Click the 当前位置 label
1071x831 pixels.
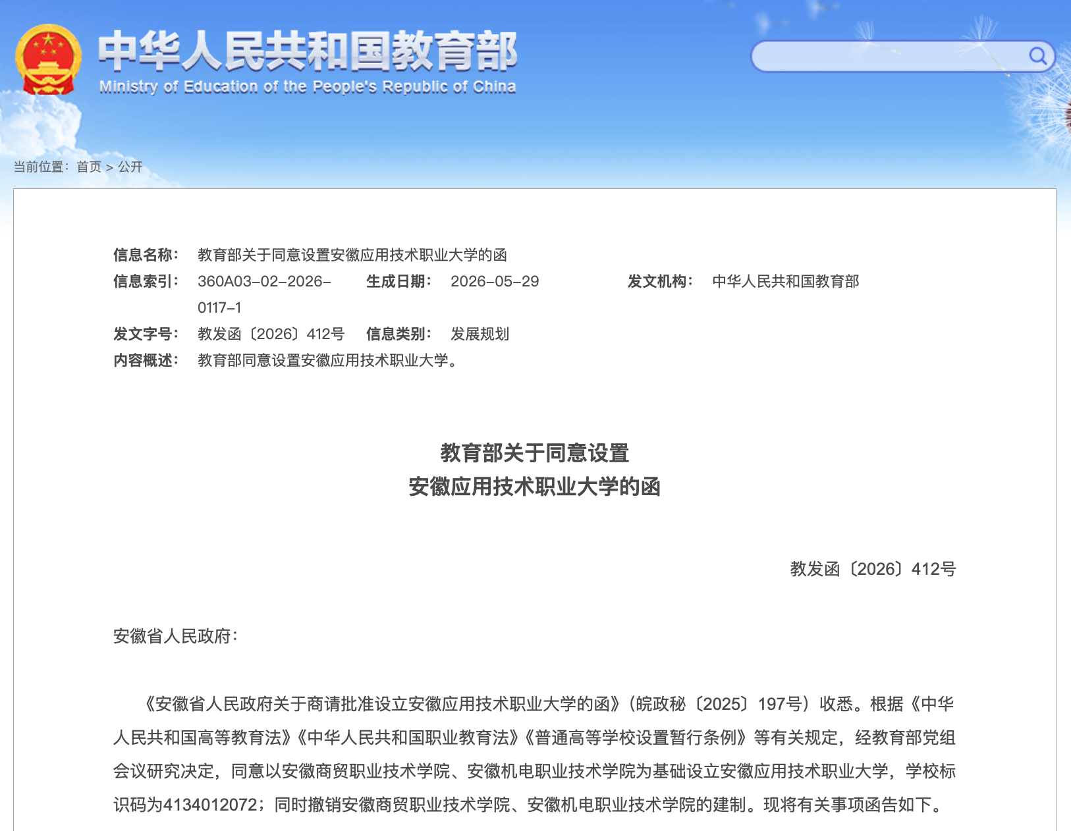(x=41, y=167)
